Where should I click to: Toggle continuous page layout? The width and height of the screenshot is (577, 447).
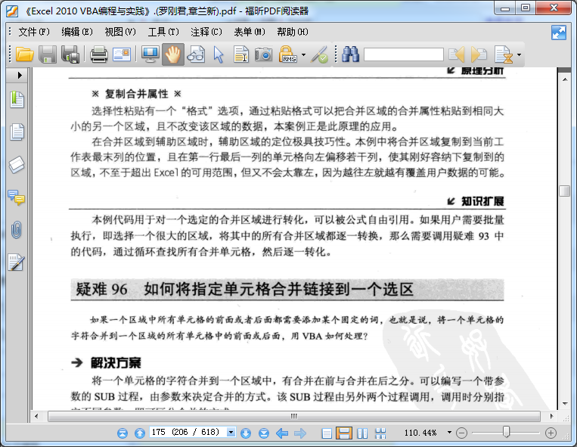(x=344, y=433)
